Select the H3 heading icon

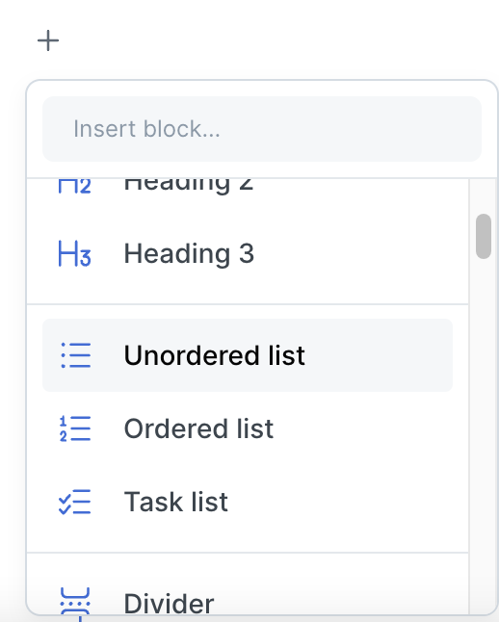[x=74, y=253]
